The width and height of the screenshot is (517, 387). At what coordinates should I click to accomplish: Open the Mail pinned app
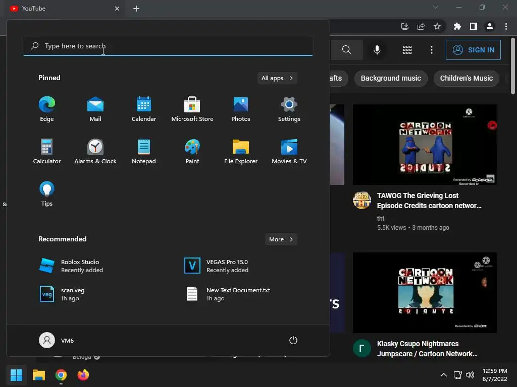(x=95, y=109)
